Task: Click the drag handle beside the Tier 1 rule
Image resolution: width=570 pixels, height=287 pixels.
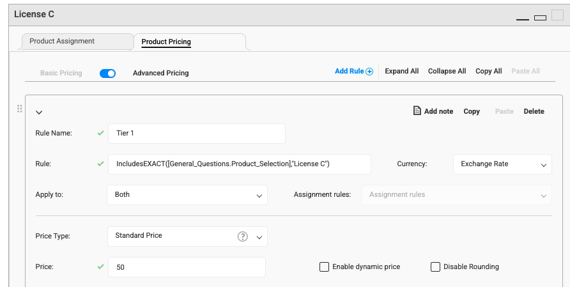Action: pos(20,109)
